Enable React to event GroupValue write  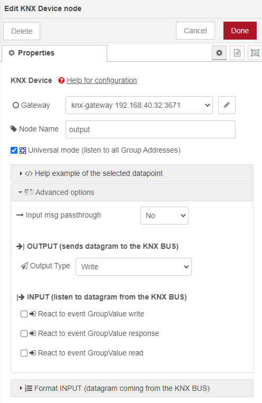click(x=24, y=314)
